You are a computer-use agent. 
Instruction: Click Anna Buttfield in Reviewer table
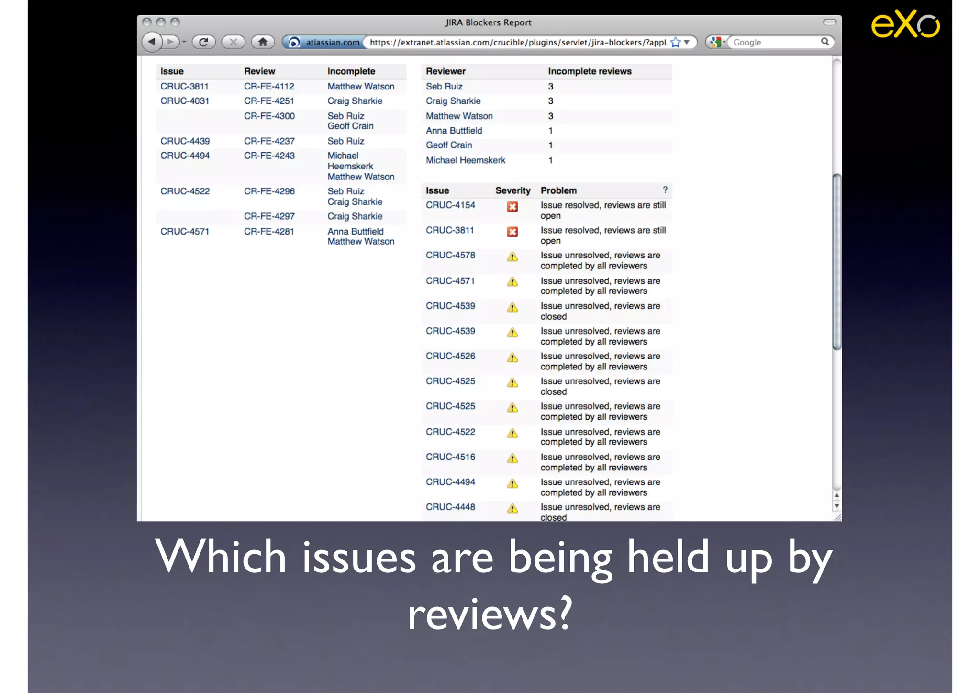pyautogui.click(x=454, y=130)
